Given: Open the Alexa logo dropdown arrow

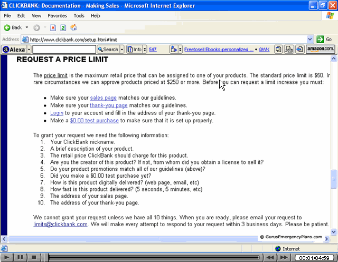Looking at the screenshot, I should [29, 50].
